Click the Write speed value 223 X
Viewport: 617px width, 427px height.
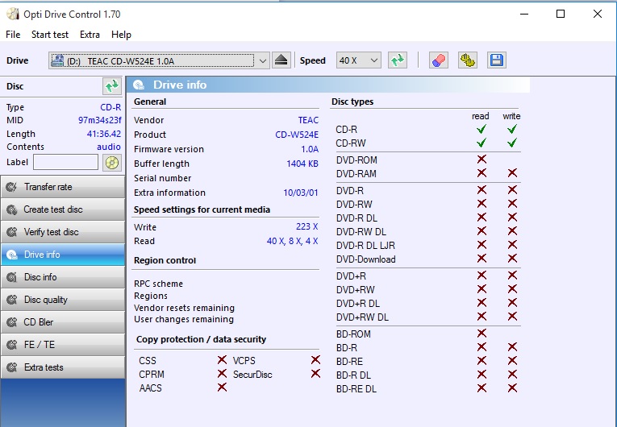[x=307, y=226]
